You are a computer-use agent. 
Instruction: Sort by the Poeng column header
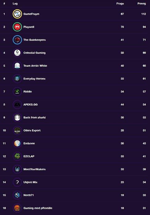[x=142, y=4]
